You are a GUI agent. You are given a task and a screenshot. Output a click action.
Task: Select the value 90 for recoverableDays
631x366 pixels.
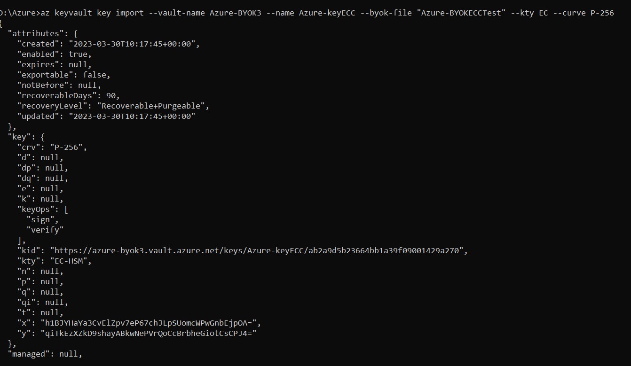(111, 95)
